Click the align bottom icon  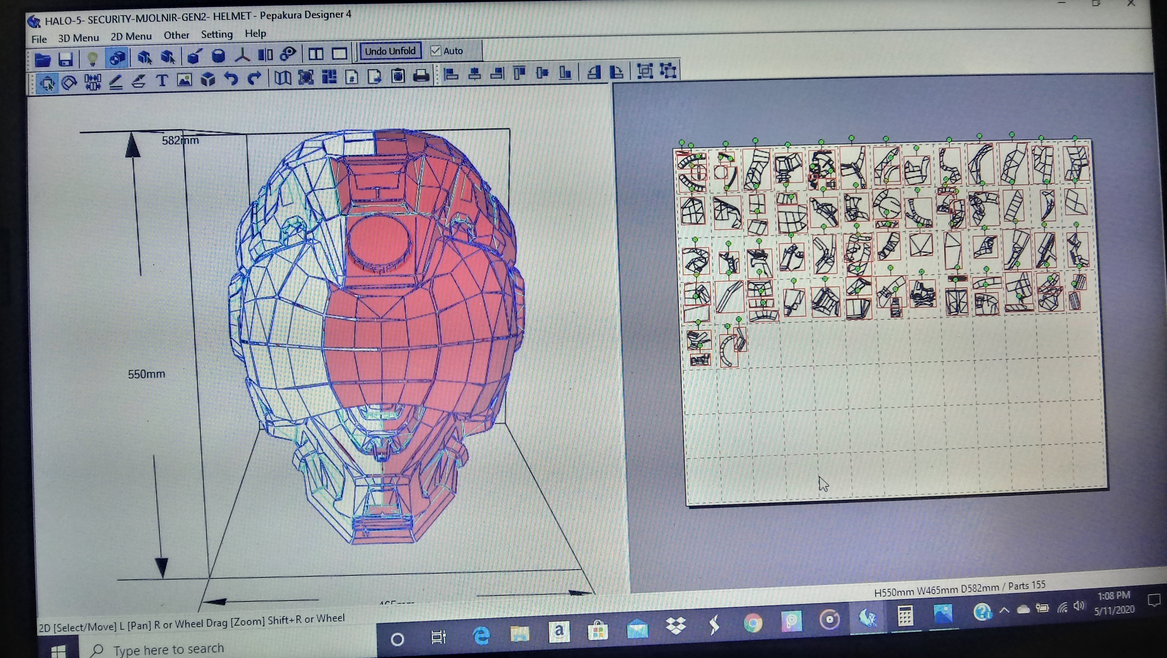pyautogui.click(x=565, y=73)
